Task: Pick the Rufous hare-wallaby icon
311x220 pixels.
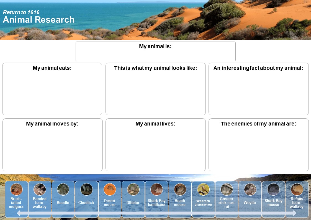Action: 297,190
